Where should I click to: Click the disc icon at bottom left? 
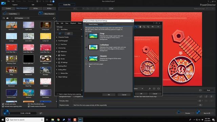pyautogui.click(x=6, y=112)
